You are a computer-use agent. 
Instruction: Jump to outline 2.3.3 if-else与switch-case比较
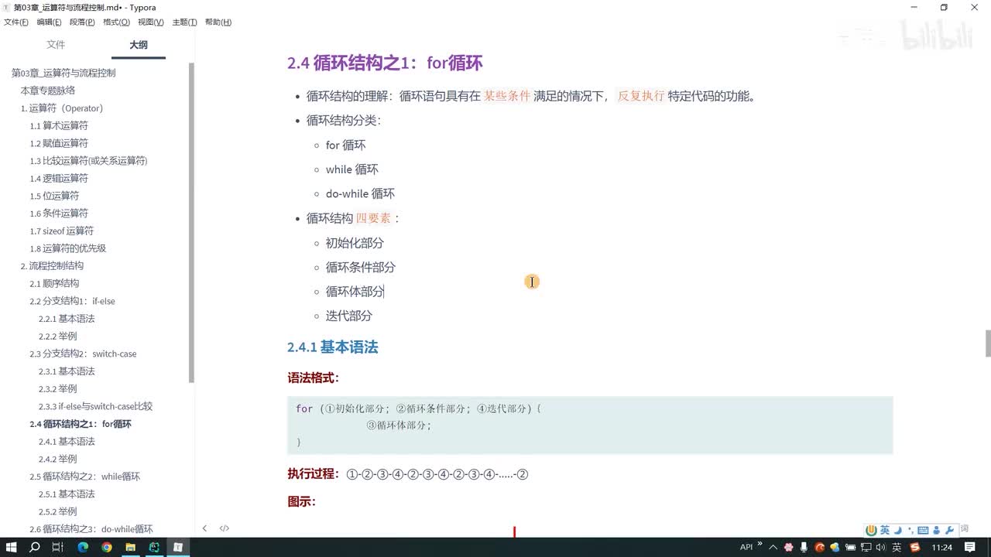(95, 406)
